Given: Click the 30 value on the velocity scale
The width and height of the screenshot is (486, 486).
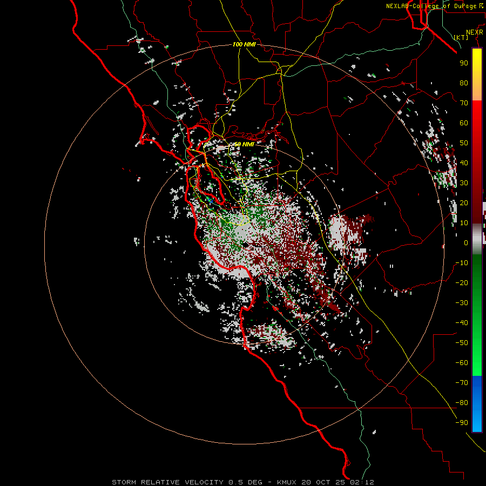Looking at the screenshot, I should coord(464,183).
